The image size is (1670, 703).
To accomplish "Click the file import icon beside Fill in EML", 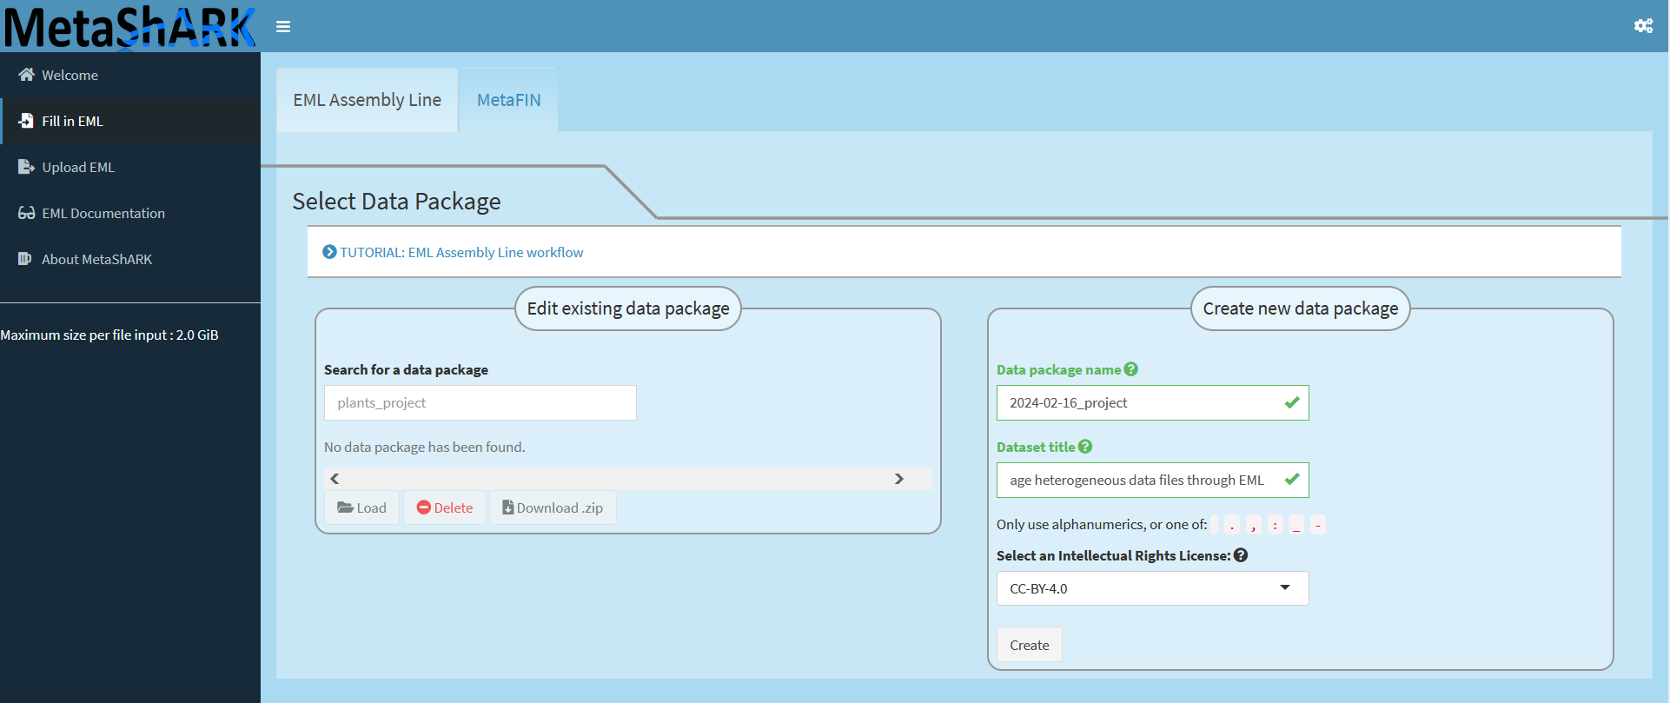I will (27, 121).
